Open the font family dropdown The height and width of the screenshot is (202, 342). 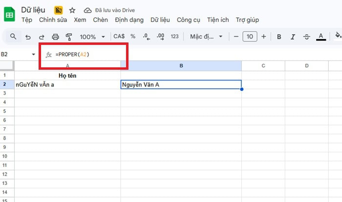point(206,37)
